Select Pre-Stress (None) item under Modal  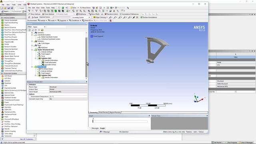[47, 69]
